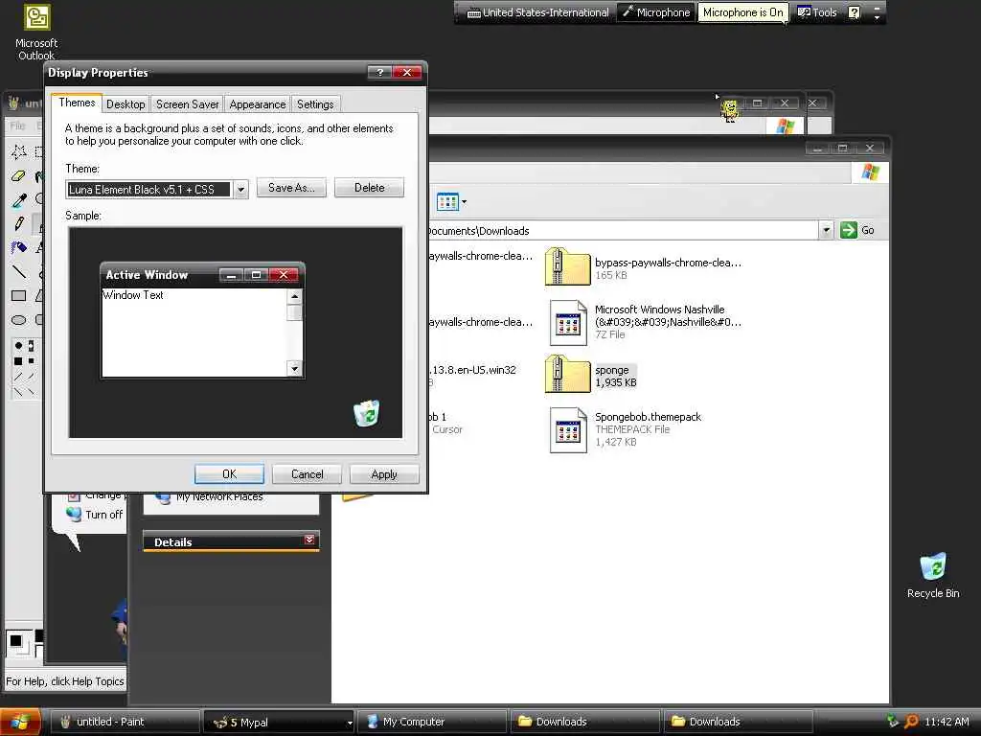The image size is (981, 736).
Task: Click the Help question mark in Display Properties
Action: point(379,73)
